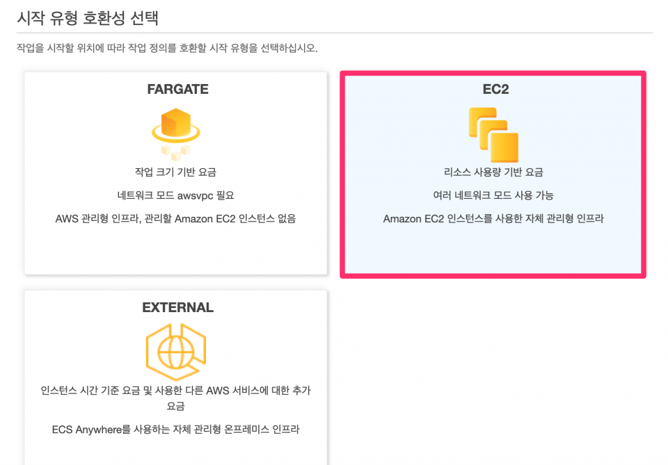Click the Fargate orange cube icon
Screen dimensions: 668x465
click(176, 126)
